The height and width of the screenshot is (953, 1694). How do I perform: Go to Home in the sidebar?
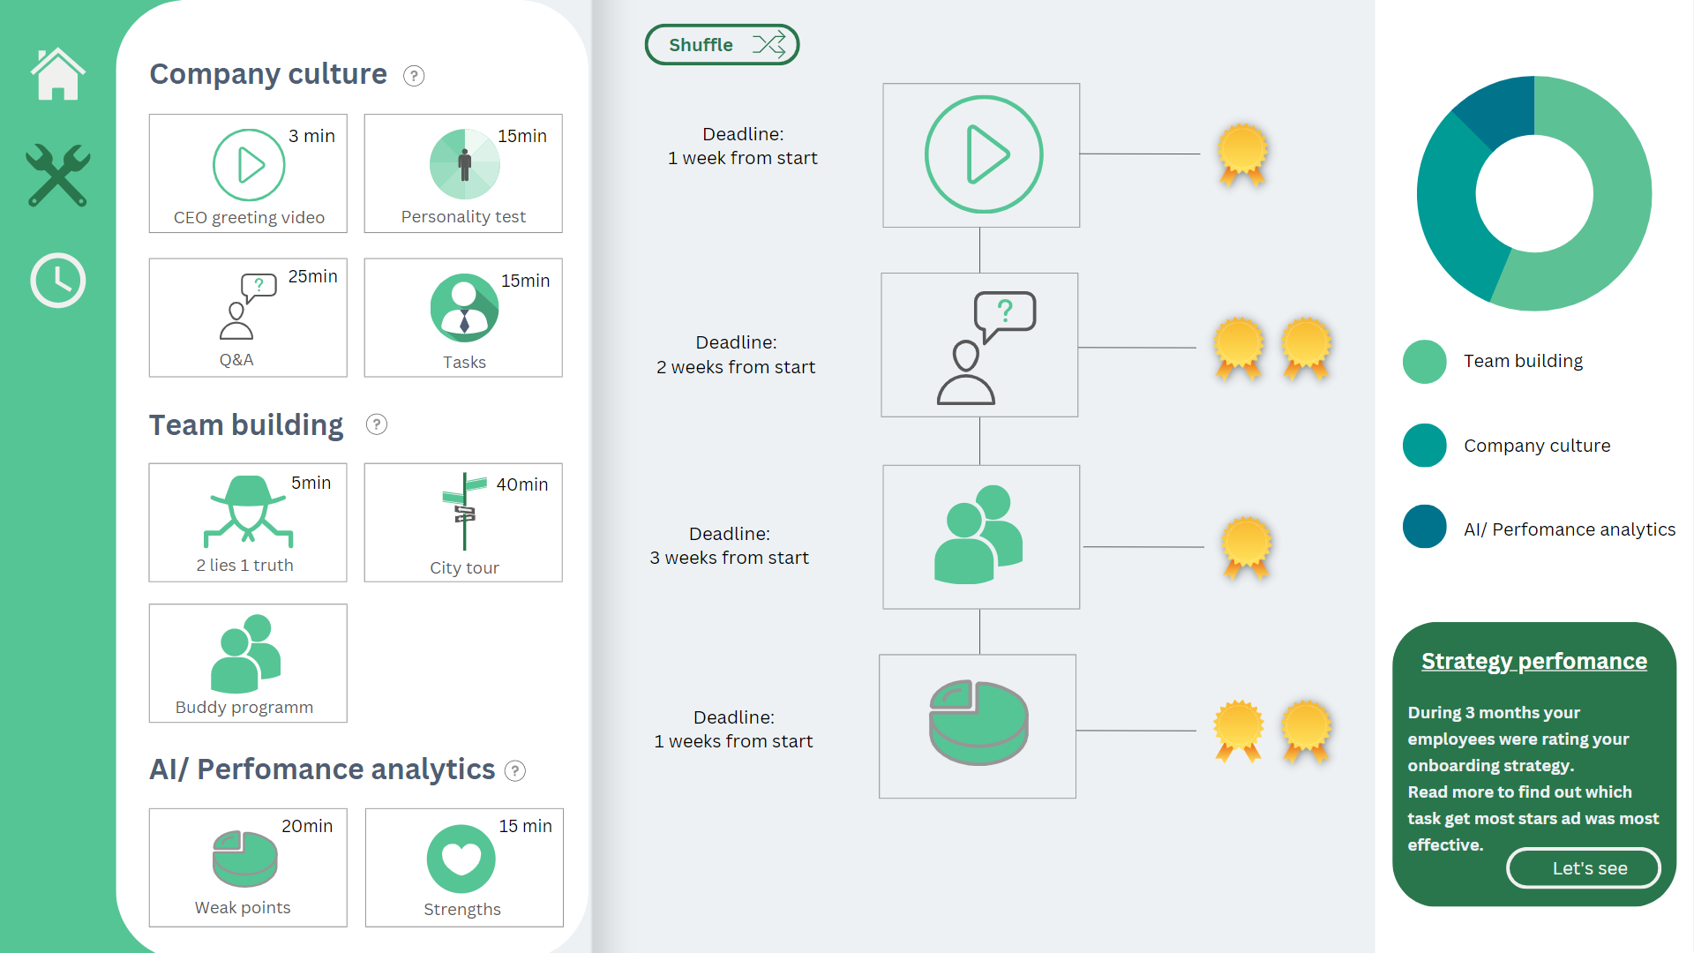(58, 74)
